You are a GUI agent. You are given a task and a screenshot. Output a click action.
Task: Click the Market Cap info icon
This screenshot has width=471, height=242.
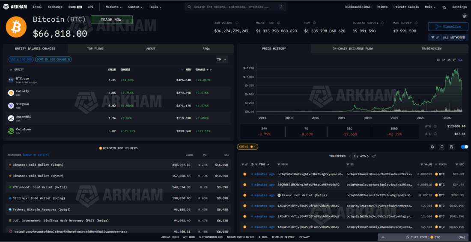(278, 23)
